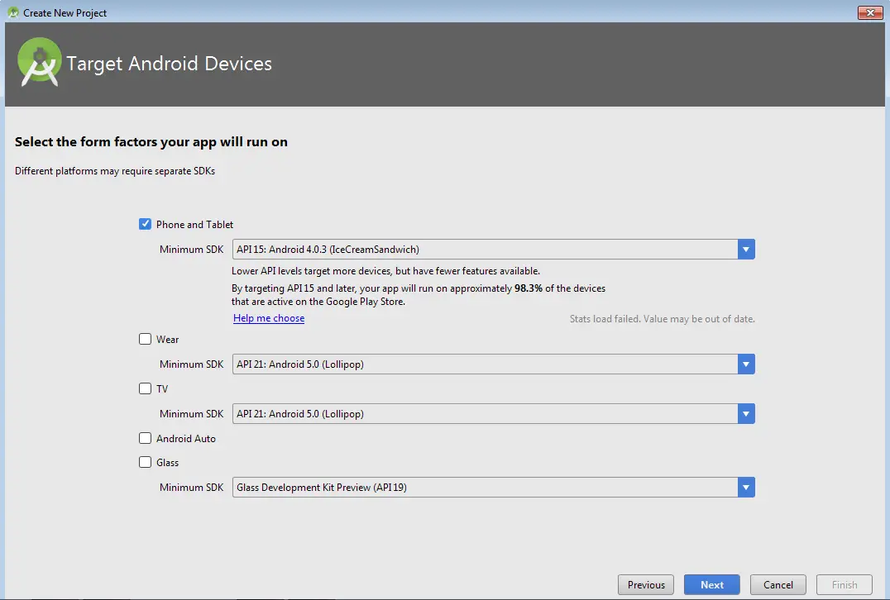Click the Next button
Screen dimensions: 890x600
tap(711, 584)
